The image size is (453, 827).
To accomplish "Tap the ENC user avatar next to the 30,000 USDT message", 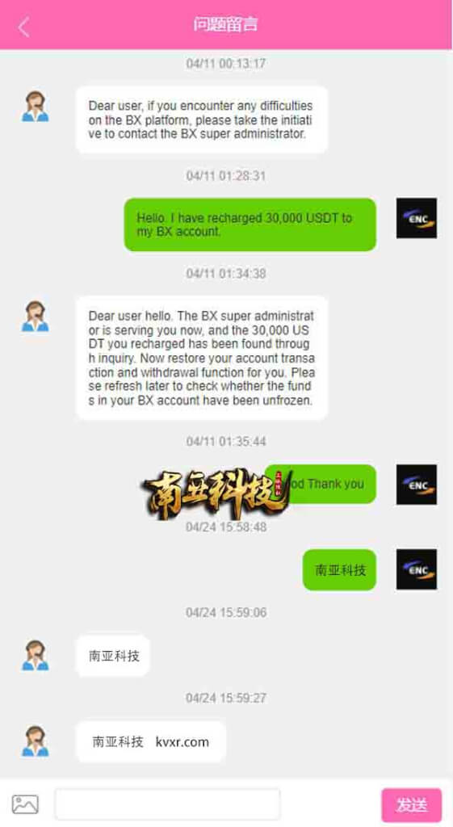I will pyautogui.click(x=417, y=218).
